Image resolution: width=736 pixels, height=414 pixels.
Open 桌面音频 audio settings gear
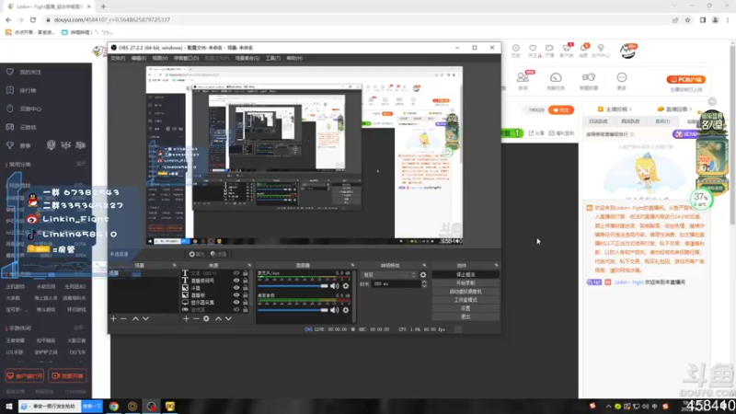346,310
